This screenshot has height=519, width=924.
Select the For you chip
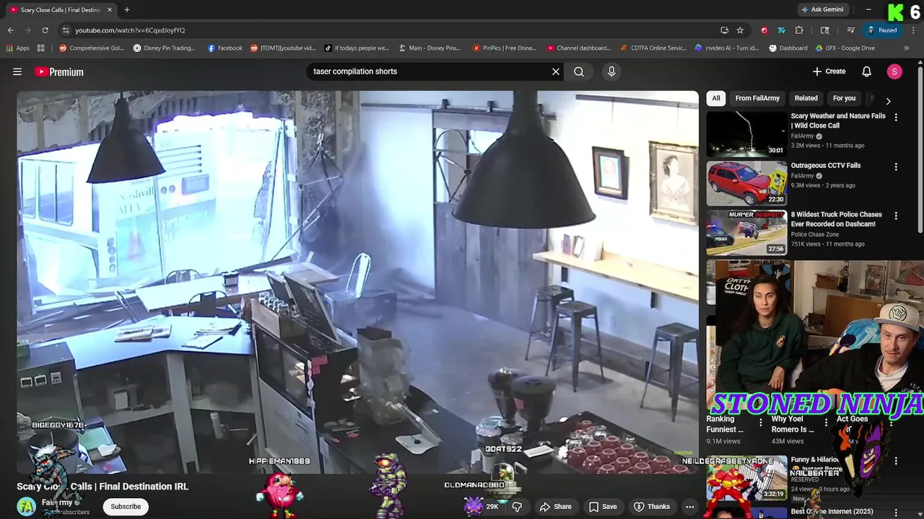click(x=844, y=98)
